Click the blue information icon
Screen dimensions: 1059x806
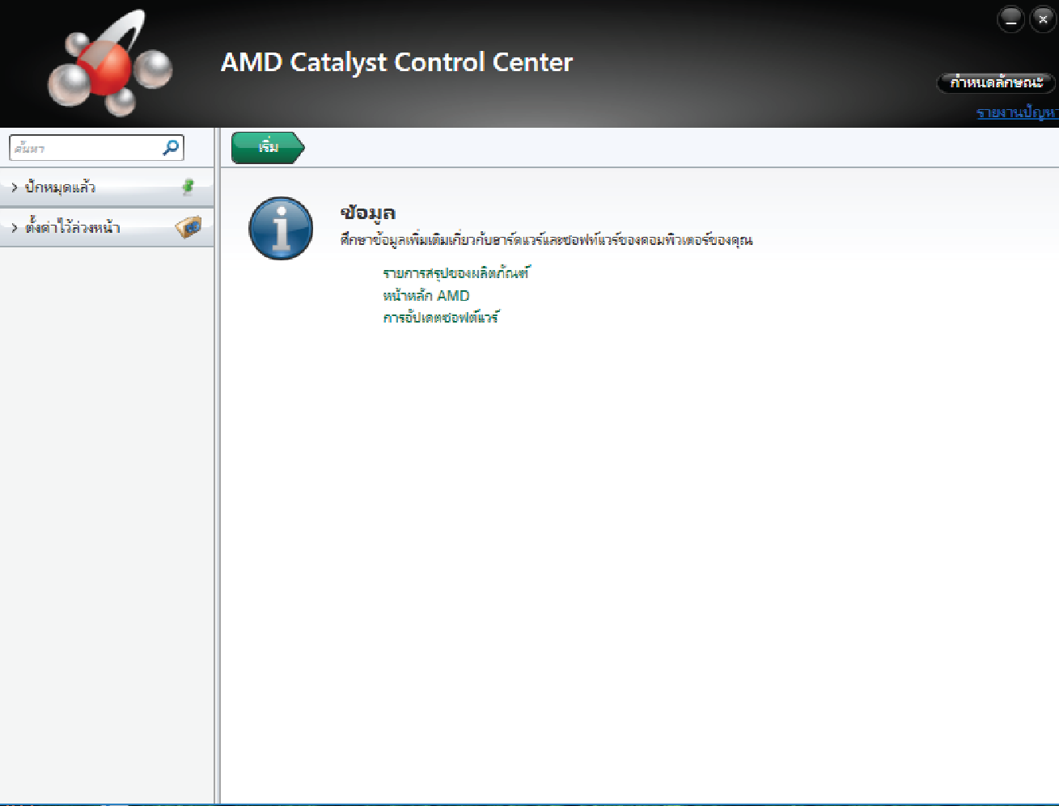point(281,228)
